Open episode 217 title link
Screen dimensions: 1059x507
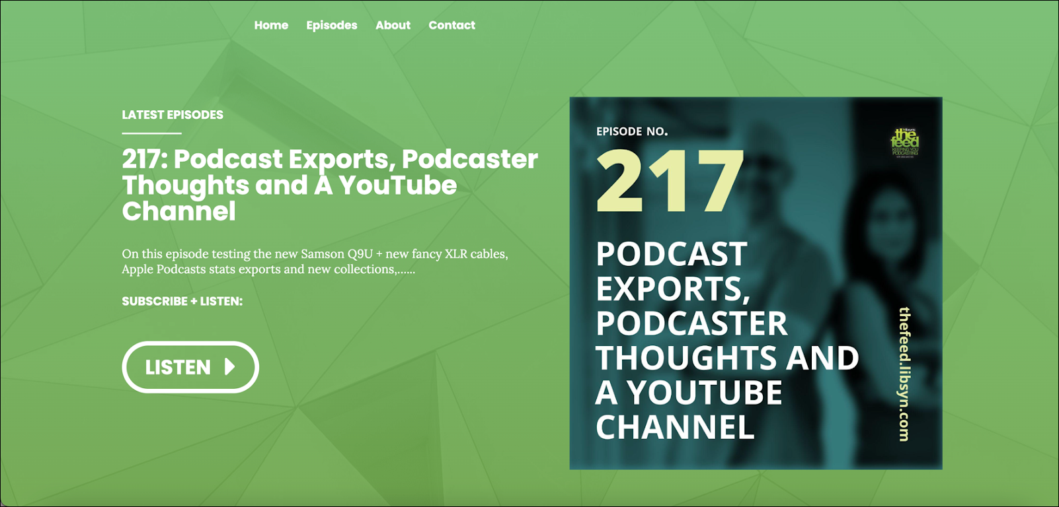[x=330, y=185]
